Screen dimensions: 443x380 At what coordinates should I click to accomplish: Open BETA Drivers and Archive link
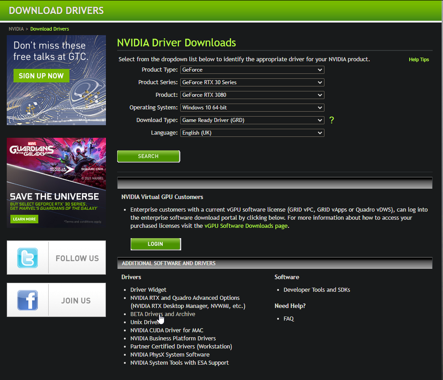click(163, 314)
